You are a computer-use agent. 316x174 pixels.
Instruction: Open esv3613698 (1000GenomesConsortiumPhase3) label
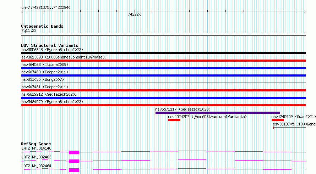point(64,57)
